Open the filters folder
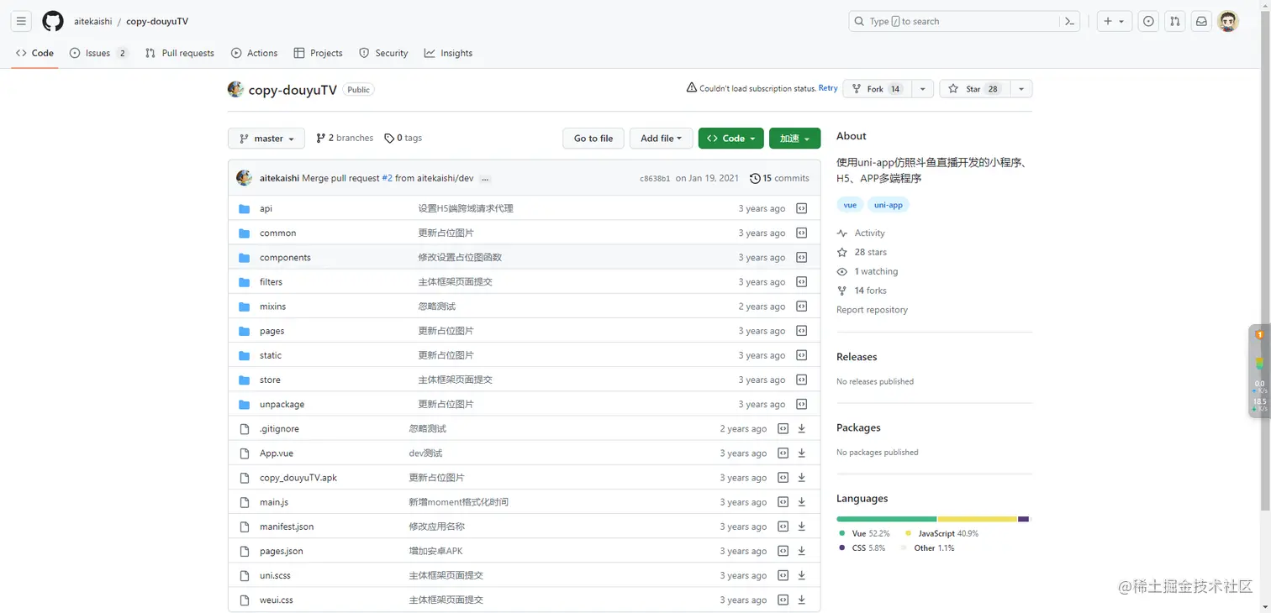This screenshot has height=613, width=1271. tap(271, 282)
